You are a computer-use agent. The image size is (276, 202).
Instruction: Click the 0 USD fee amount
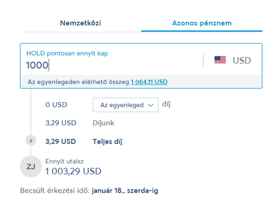pos(56,105)
